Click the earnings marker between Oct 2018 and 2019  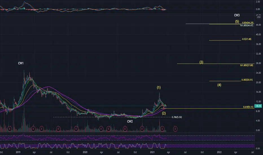point(10,129)
